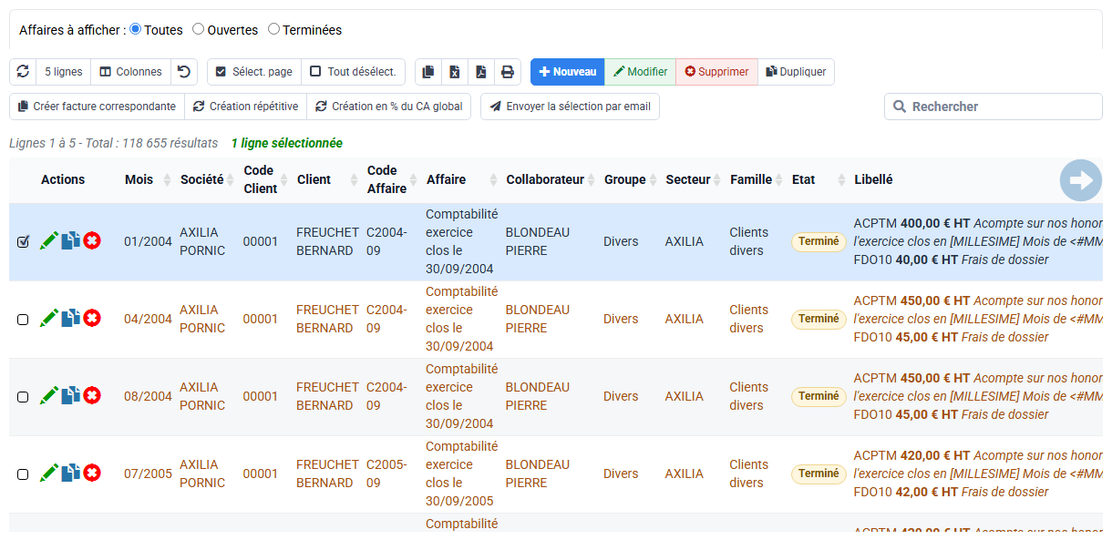Image resolution: width=1112 pixels, height=550 pixels.
Task: Click Créer facture correspondante
Action: (x=98, y=107)
